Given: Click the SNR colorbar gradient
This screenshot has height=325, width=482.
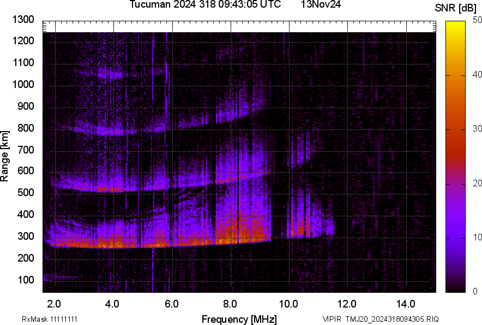Looking at the screenshot, I should pyautogui.click(x=456, y=157).
